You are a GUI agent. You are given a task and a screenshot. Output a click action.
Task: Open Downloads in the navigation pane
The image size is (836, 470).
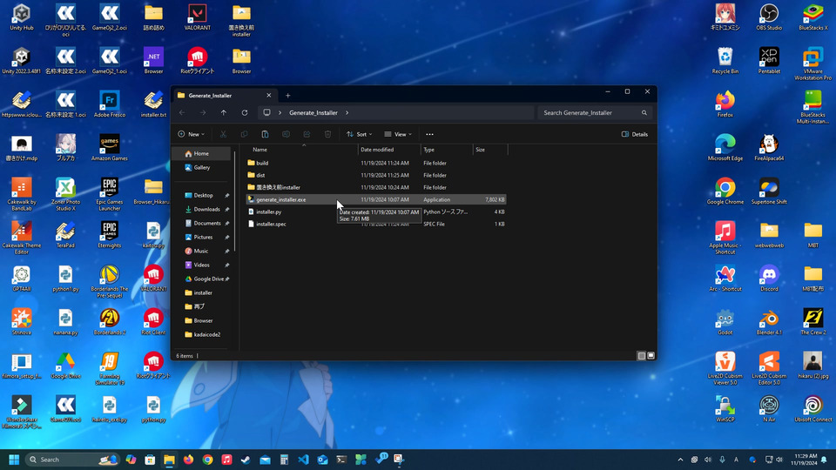[206, 209]
